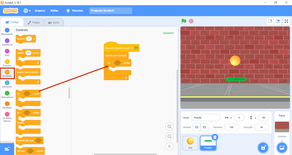The height and width of the screenshot is (155, 292).
Task: Select the Palco stage backdrop thumbnail
Action: pyautogui.click(x=282, y=127)
